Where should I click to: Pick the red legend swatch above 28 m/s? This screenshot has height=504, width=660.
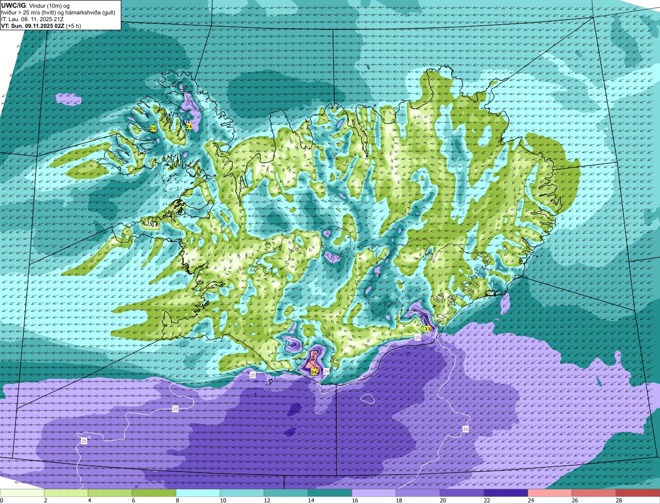pyautogui.click(x=638, y=493)
